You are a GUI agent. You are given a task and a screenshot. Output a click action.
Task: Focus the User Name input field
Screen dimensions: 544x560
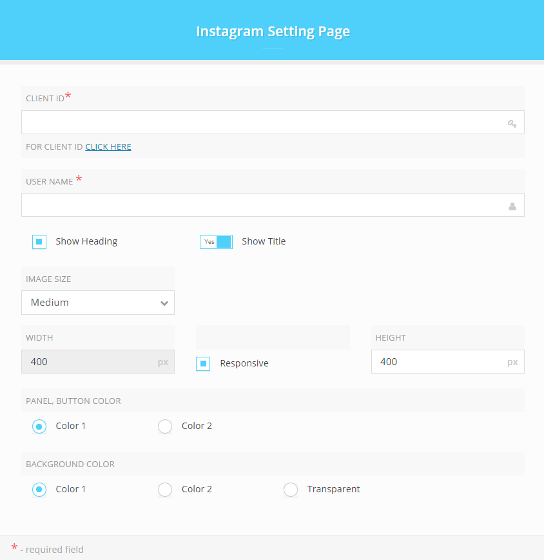tap(273, 205)
